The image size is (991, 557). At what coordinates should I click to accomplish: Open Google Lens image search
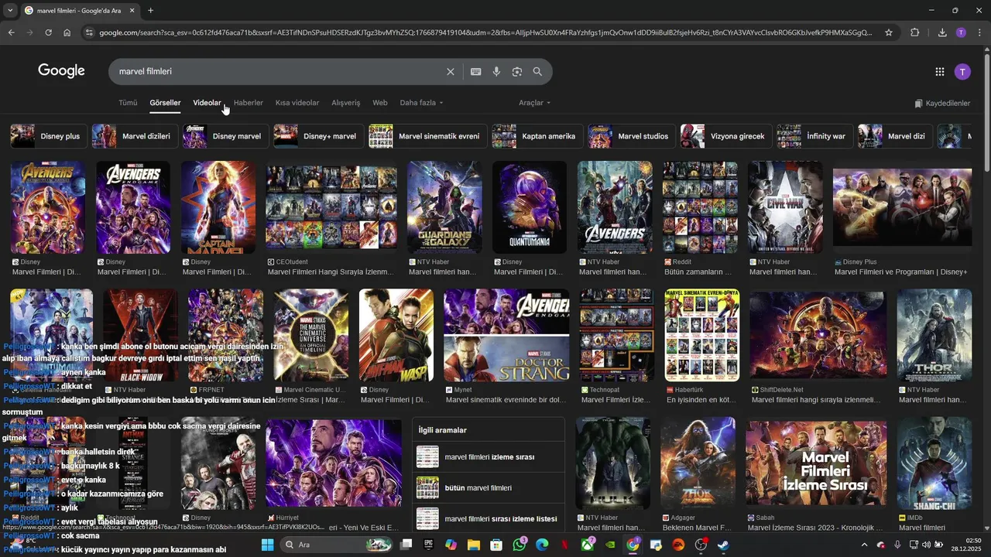[x=517, y=72]
